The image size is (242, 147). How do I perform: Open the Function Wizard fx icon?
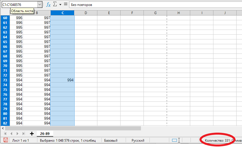click(48, 5)
